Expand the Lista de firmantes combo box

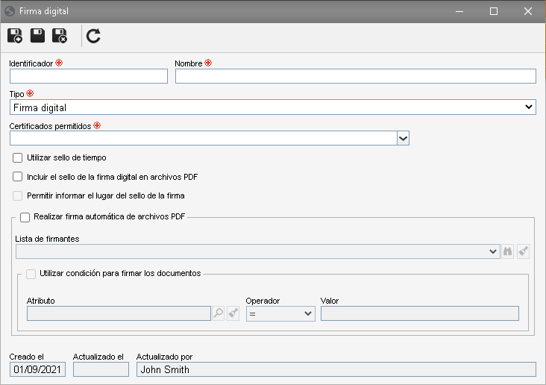pyautogui.click(x=257, y=251)
